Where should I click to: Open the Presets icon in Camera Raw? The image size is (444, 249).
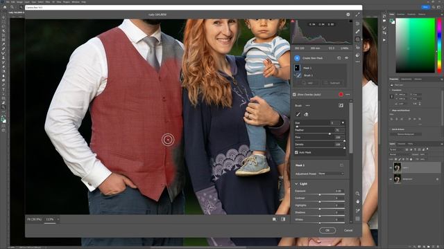coord(358,55)
